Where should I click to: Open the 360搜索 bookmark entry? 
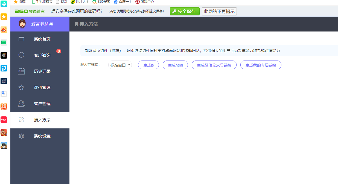(x=101, y=2)
